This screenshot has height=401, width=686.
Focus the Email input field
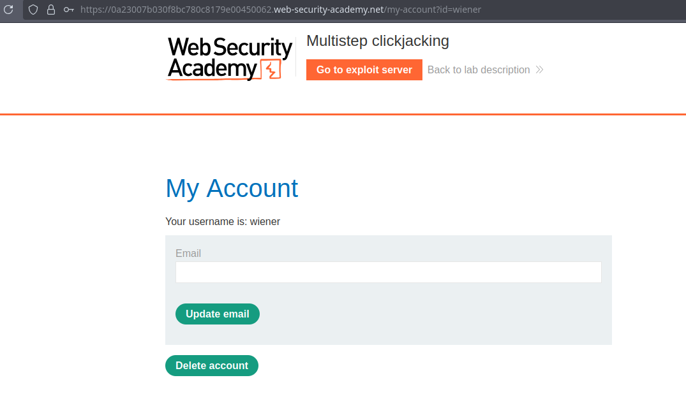388,272
